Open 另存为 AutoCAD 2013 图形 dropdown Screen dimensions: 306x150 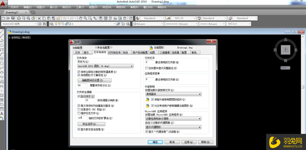point(105,66)
